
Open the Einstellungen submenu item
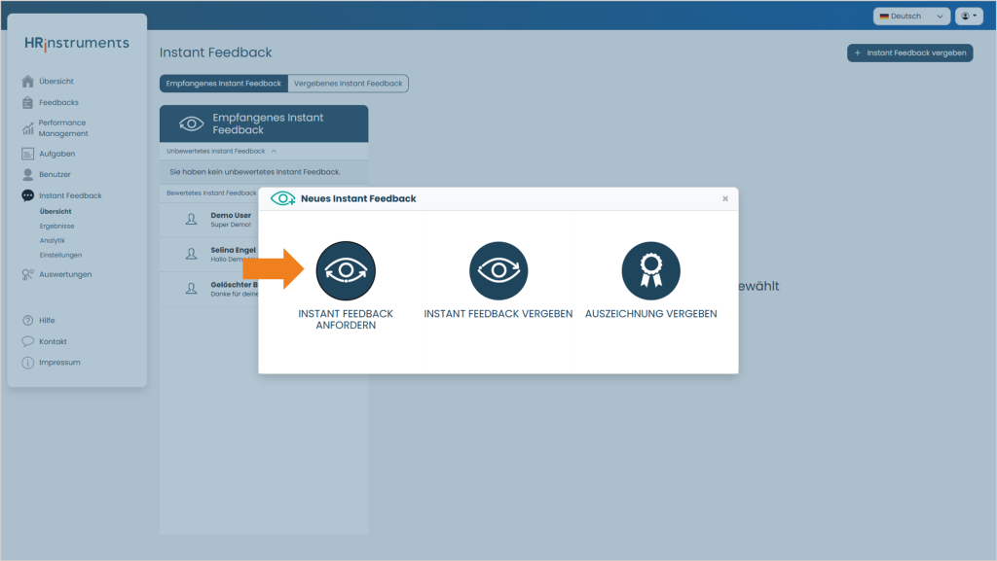coord(60,255)
